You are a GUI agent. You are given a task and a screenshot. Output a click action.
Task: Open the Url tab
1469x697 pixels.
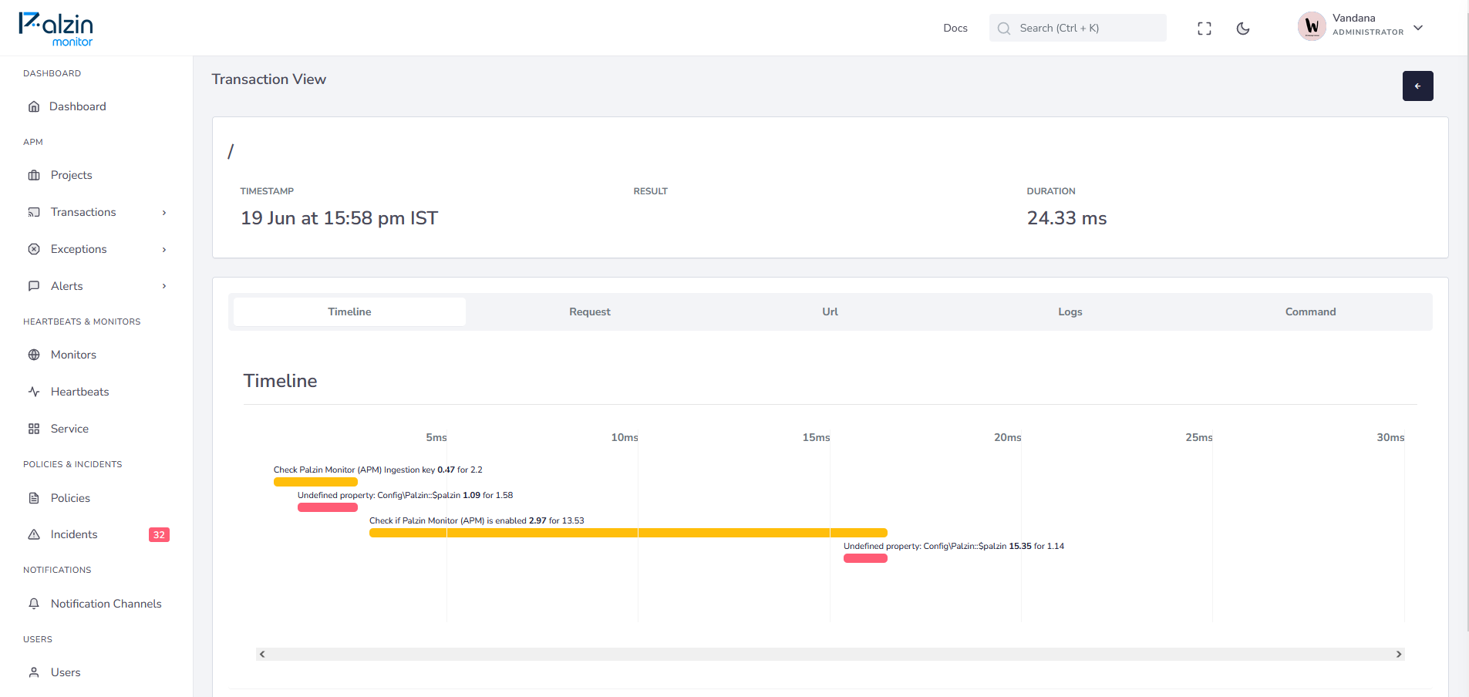point(830,311)
